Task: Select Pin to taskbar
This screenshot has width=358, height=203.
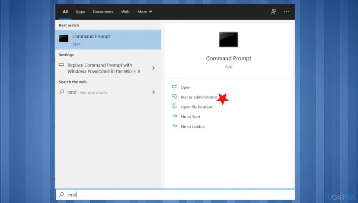Action: [x=193, y=127]
